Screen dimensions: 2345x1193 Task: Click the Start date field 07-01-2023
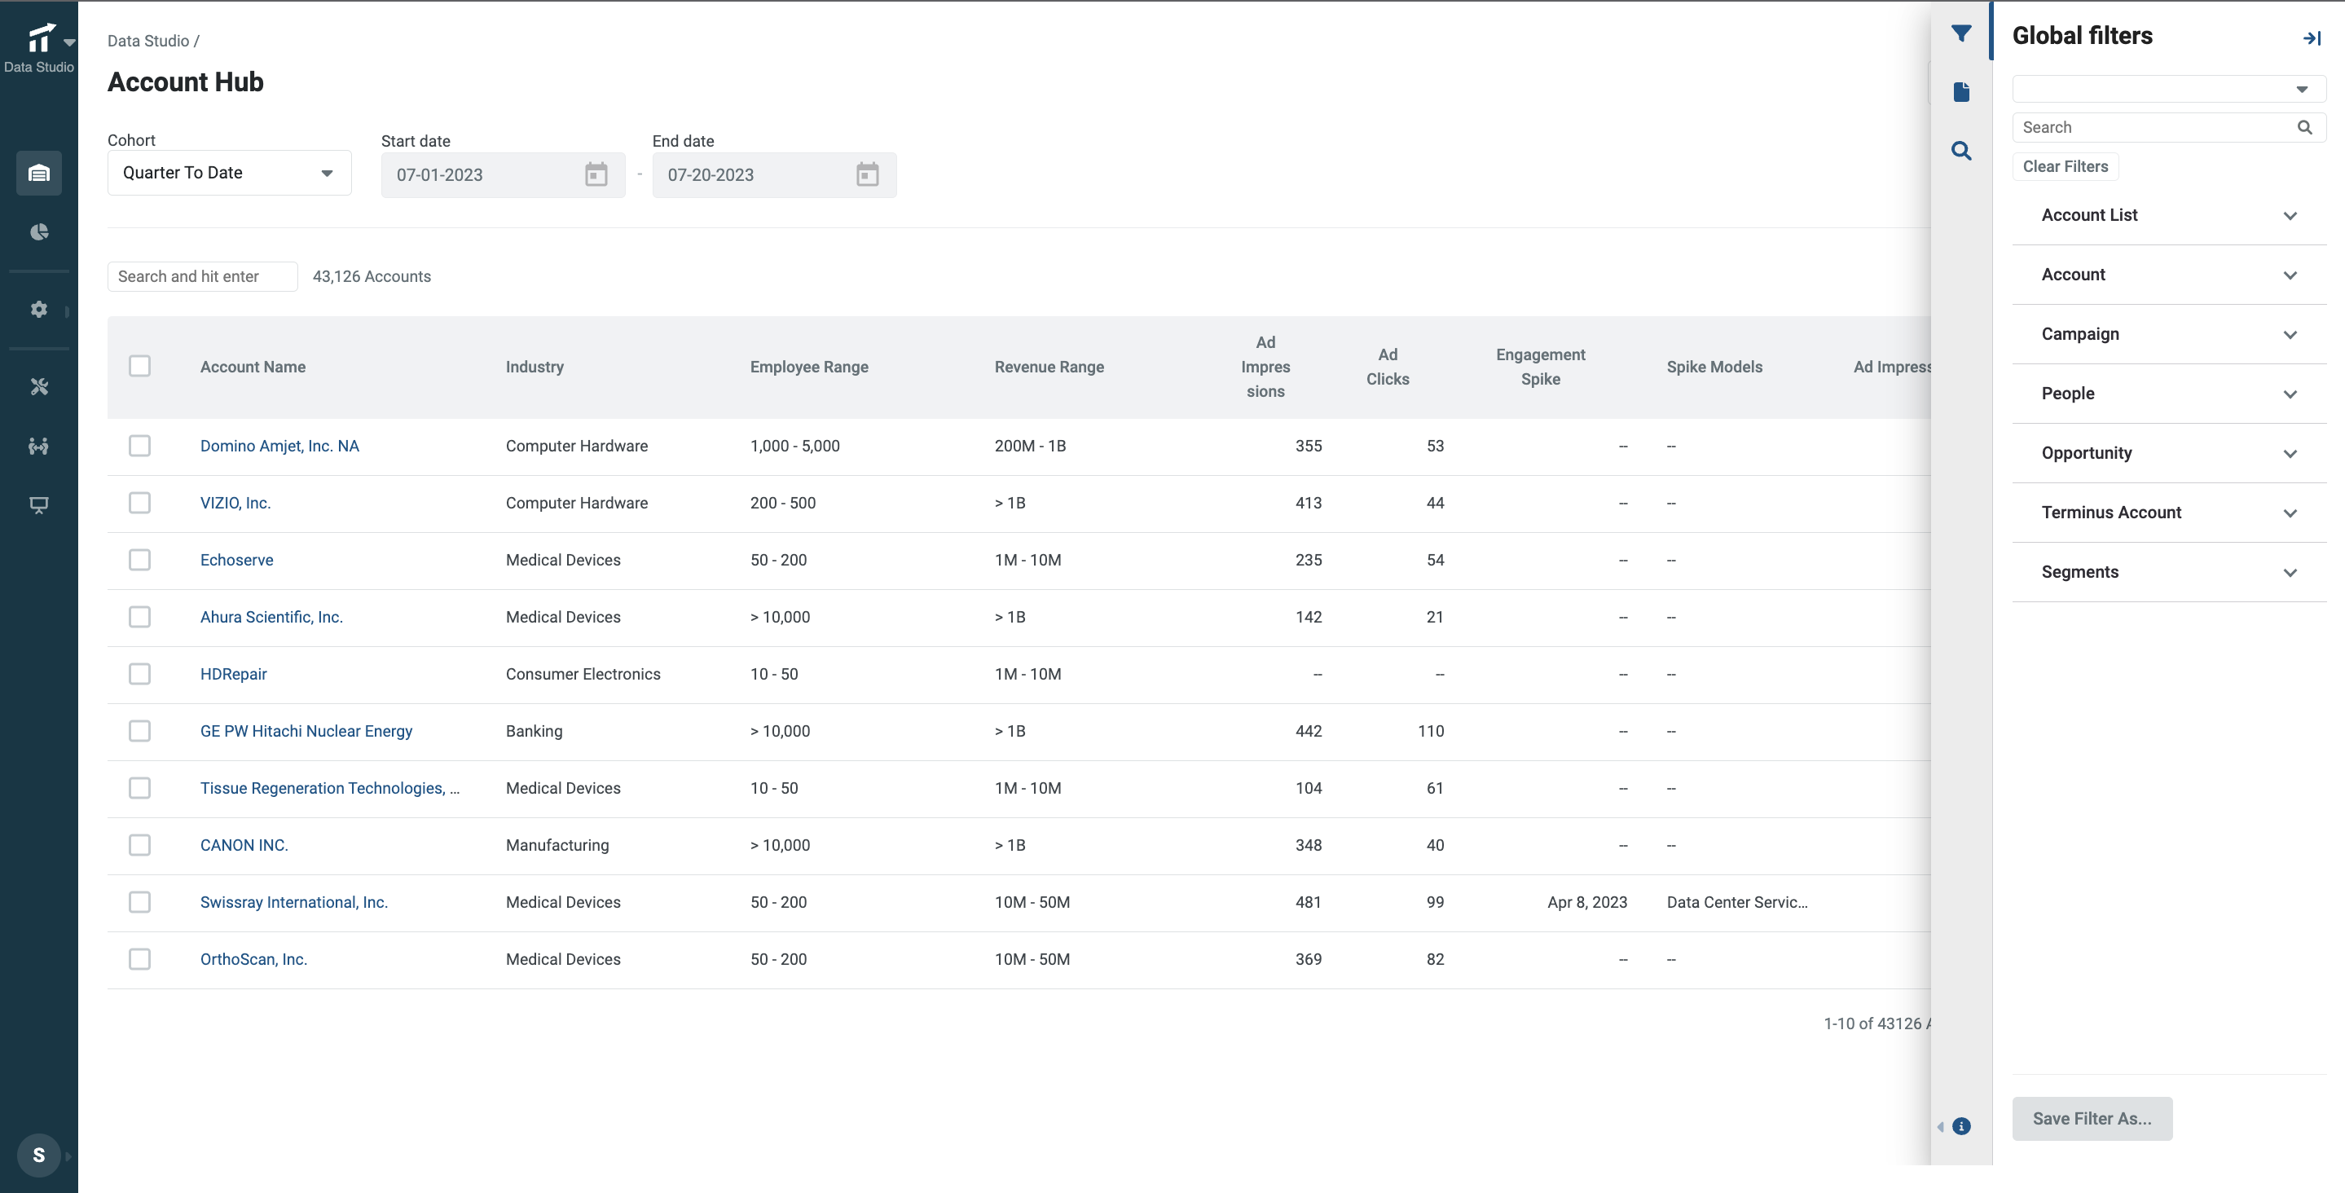[504, 175]
